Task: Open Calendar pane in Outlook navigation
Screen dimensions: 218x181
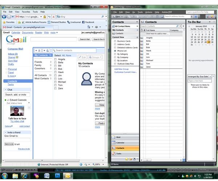Action: [x=125, y=142]
